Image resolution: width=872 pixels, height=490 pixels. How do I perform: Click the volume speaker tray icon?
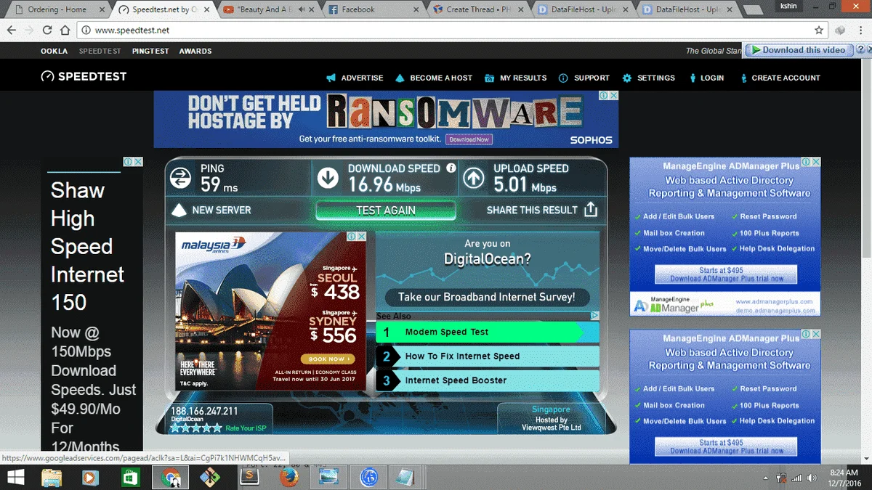(x=812, y=478)
